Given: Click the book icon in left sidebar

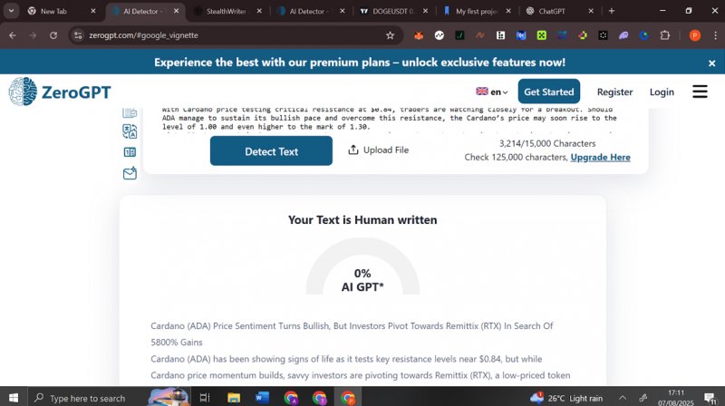Looking at the screenshot, I should click(x=130, y=152).
